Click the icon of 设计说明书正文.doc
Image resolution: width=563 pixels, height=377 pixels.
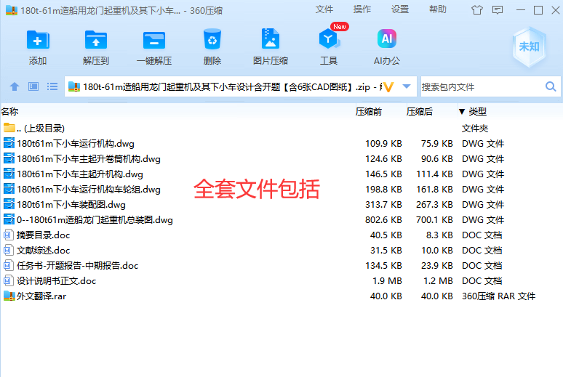(x=8, y=280)
